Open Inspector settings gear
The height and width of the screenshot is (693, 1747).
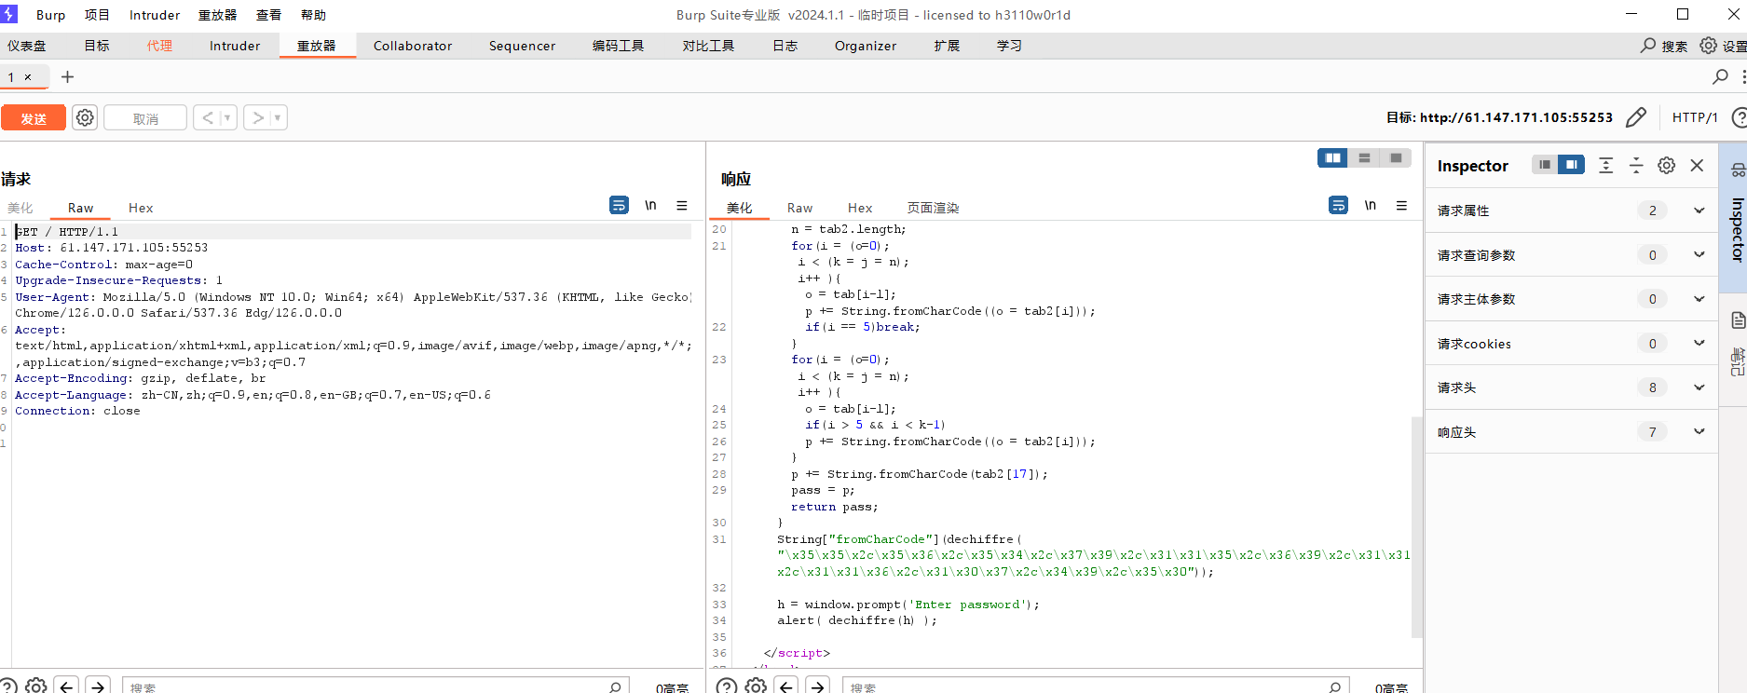1667,165
